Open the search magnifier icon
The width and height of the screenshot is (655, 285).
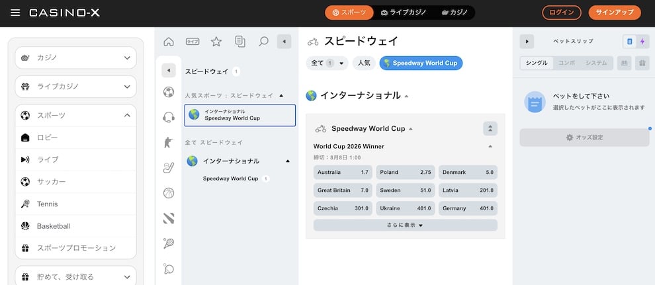[x=263, y=41]
